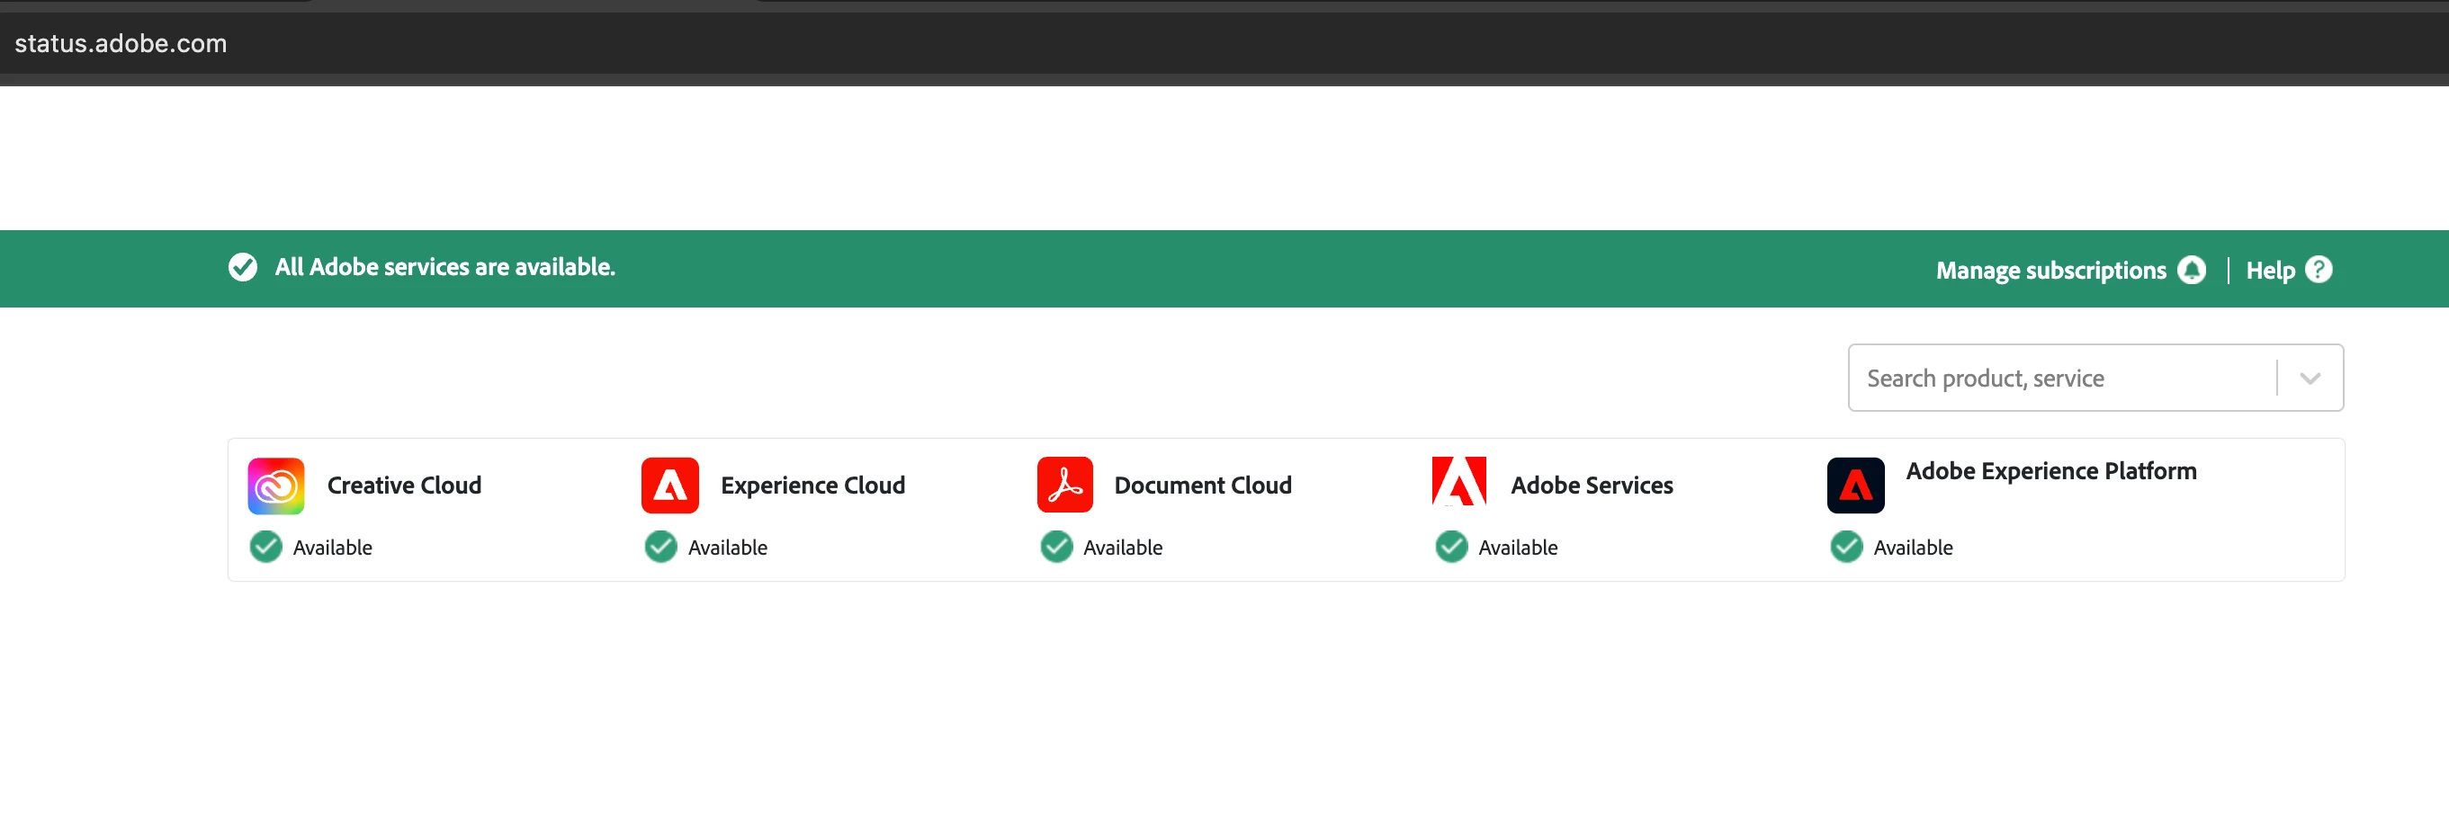The height and width of the screenshot is (820, 2449).
Task: Click 'Available' under Adobe Experience Platform
Action: click(1913, 548)
